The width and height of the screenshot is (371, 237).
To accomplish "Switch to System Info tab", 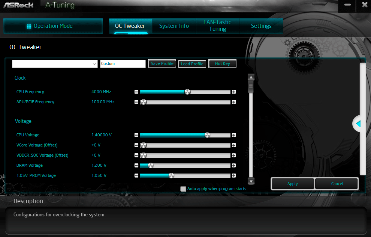I will (x=174, y=26).
